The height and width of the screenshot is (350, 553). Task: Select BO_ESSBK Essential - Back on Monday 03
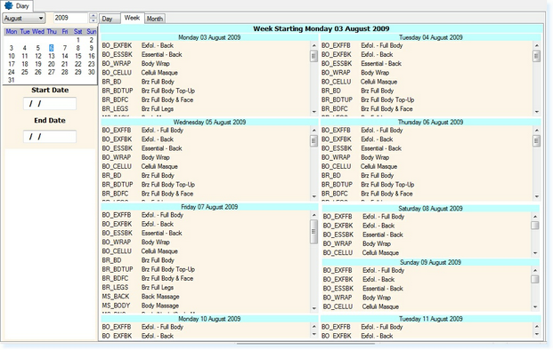[206, 54]
